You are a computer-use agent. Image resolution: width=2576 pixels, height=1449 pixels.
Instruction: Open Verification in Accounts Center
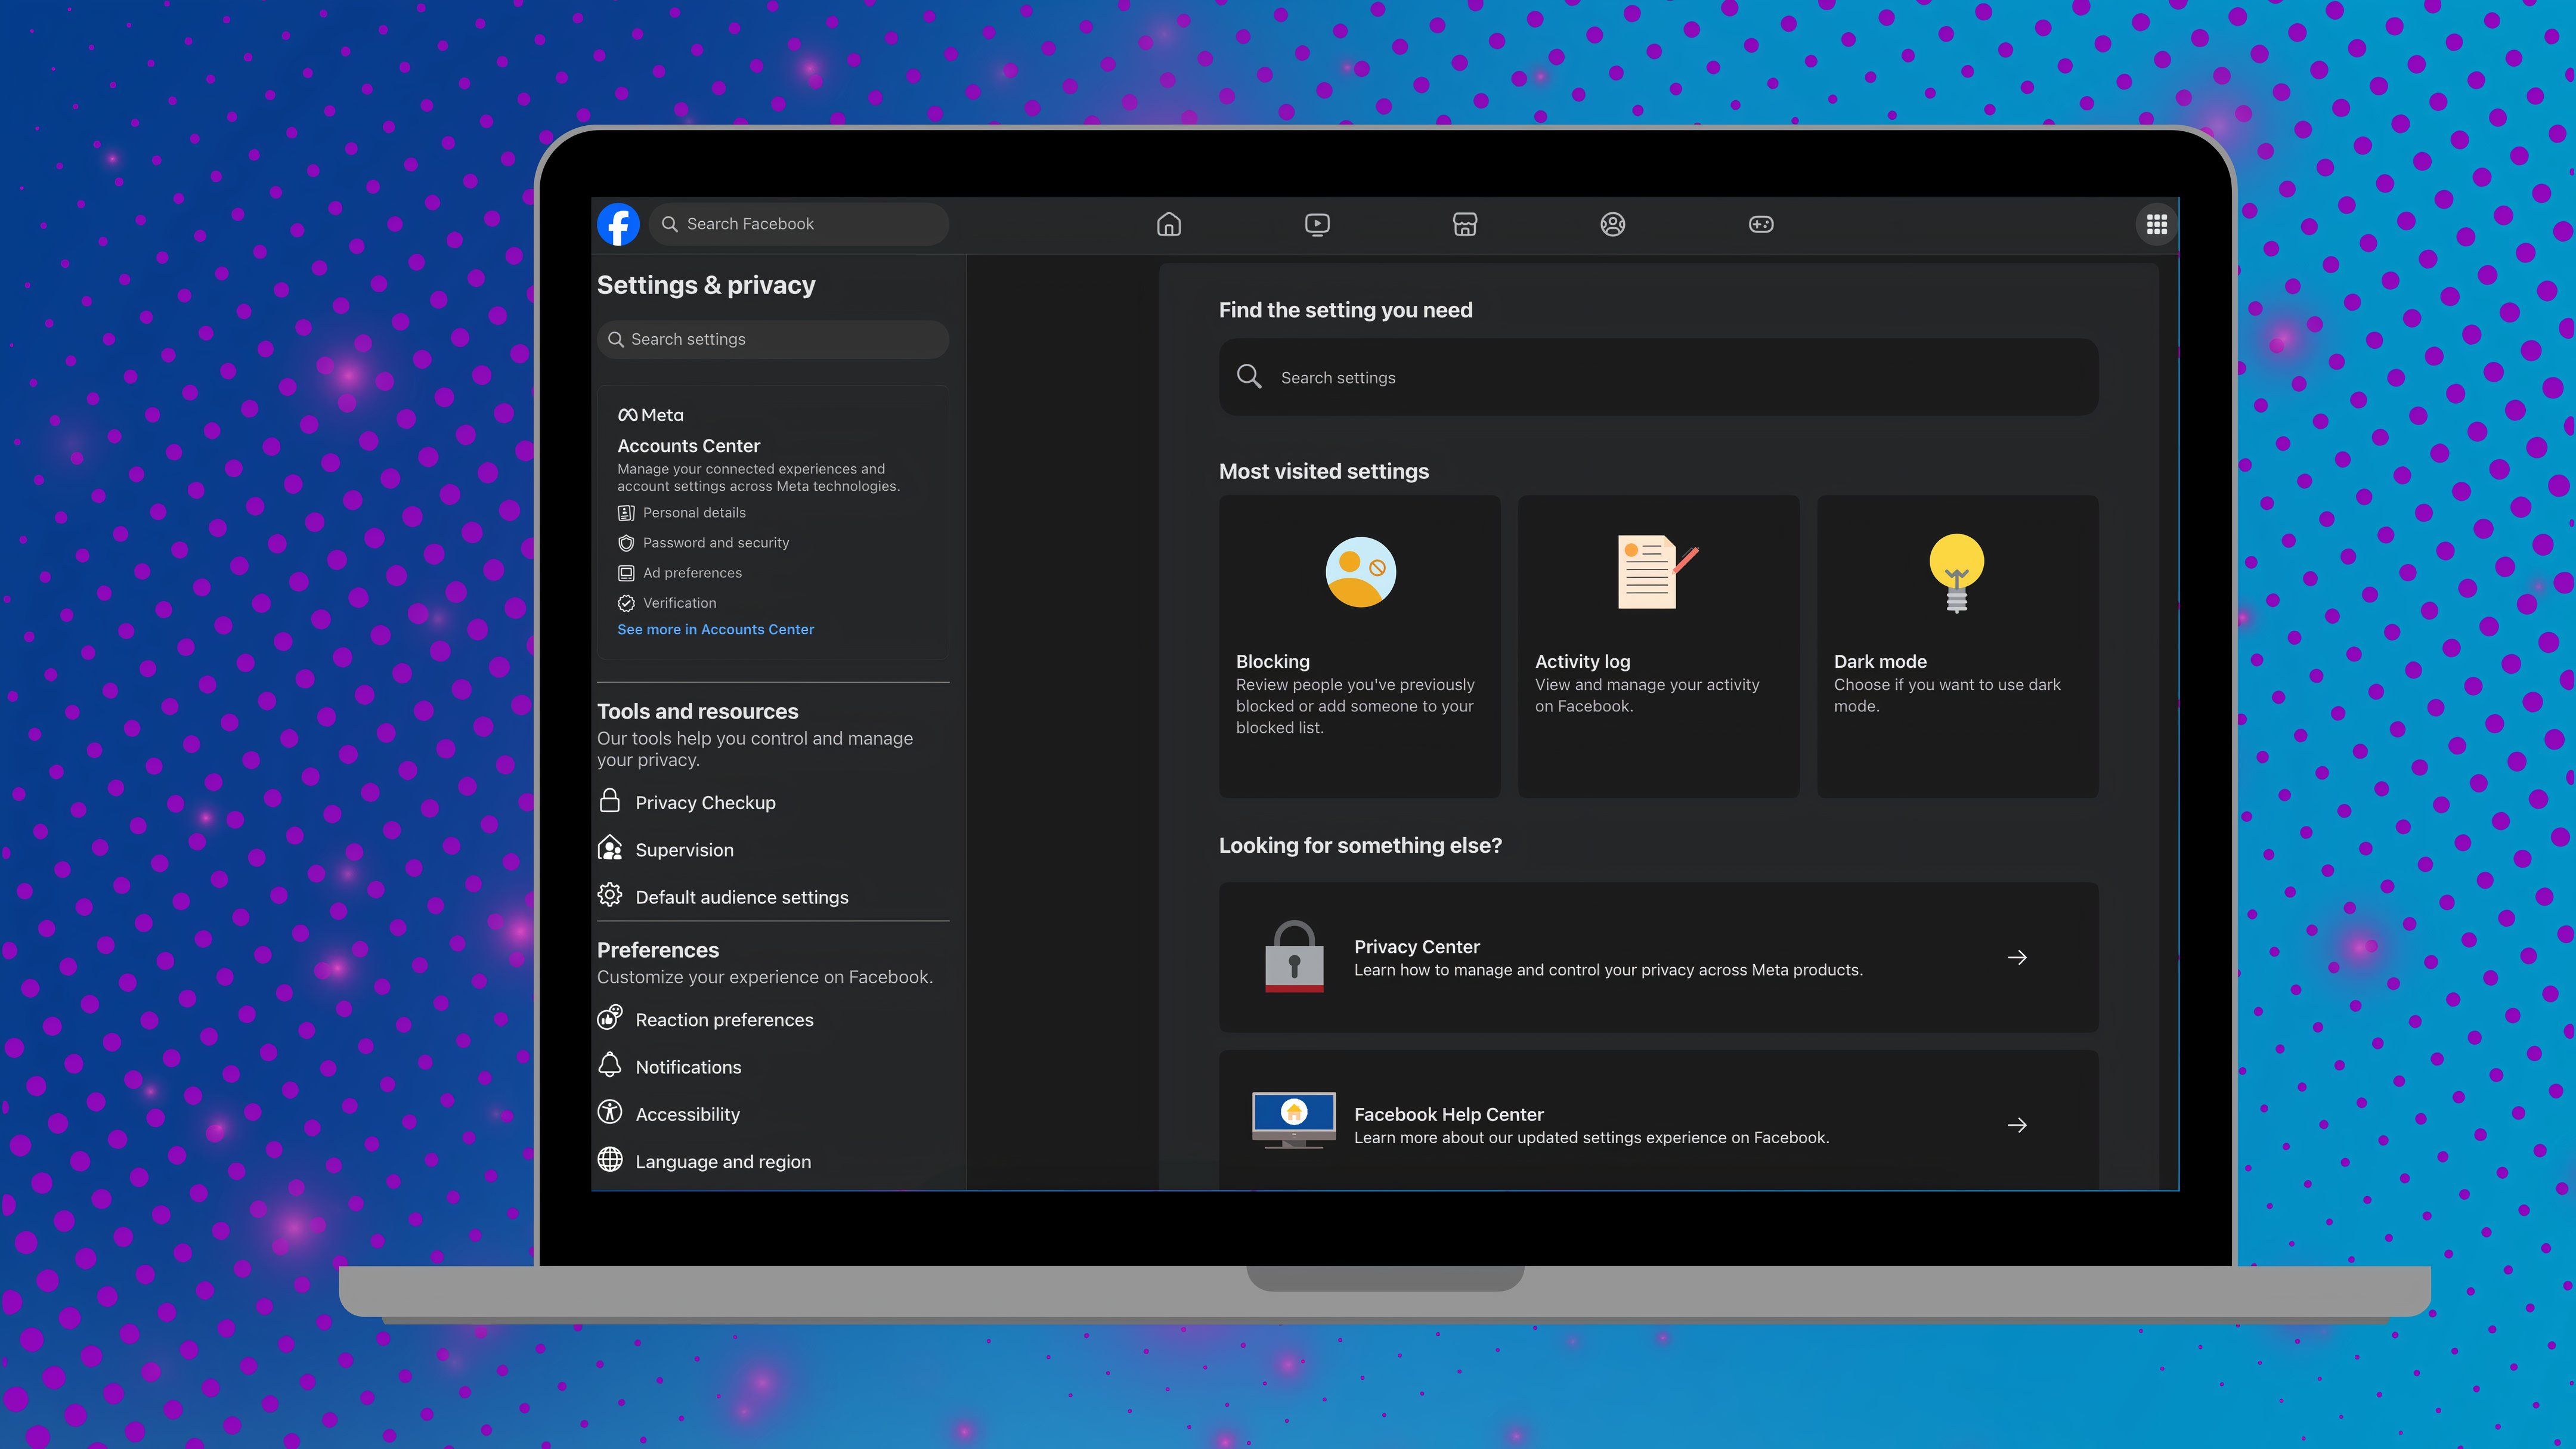click(x=667, y=603)
